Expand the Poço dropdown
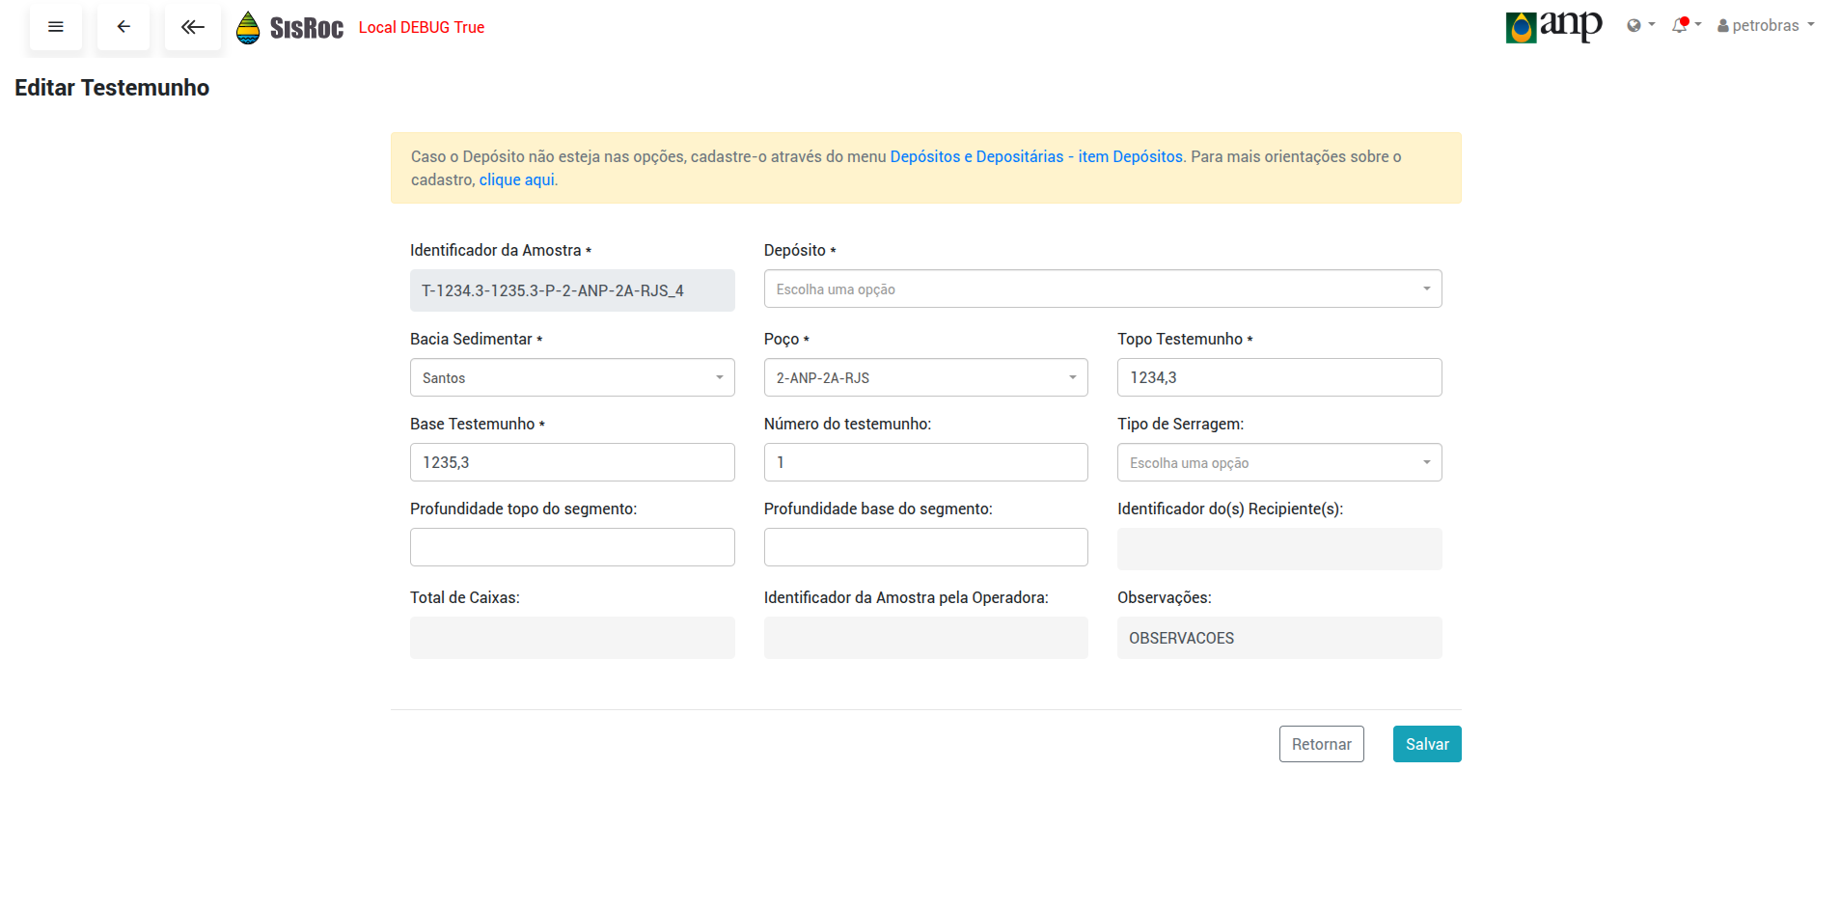This screenshot has height=908, width=1840. point(925,377)
